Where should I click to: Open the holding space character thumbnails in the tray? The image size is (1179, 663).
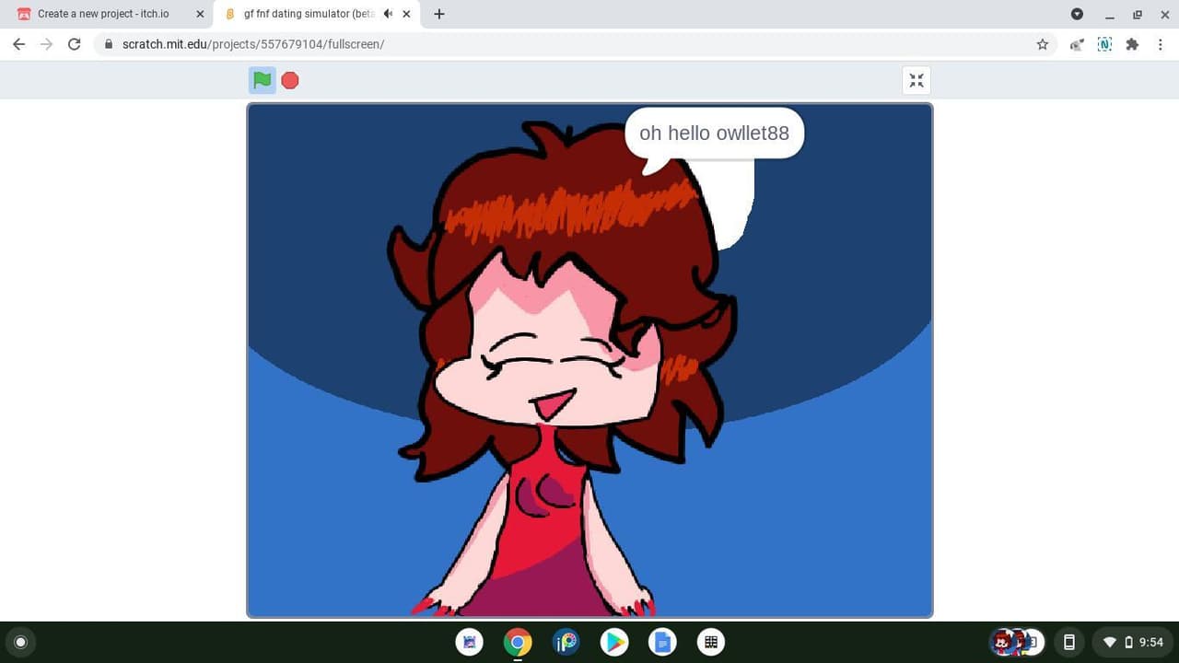click(x=1017, y=642)
